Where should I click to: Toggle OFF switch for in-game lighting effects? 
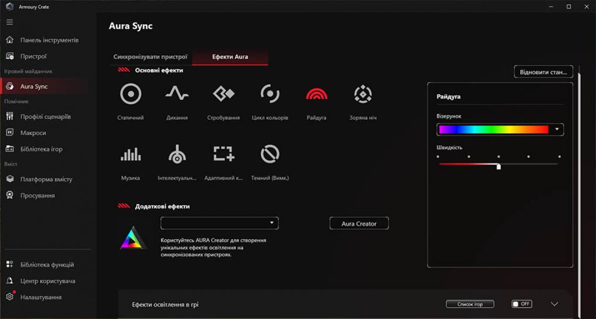(521, 304)
